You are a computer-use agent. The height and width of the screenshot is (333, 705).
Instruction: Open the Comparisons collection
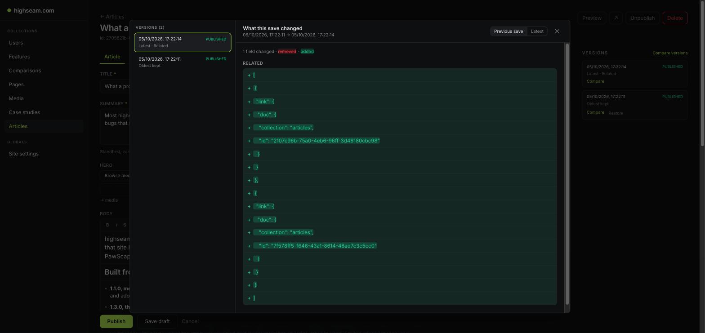pyautogui.click(x=44, y=71)
